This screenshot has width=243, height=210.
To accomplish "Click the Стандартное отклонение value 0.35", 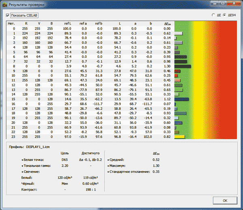I will (x=156, y=172).
